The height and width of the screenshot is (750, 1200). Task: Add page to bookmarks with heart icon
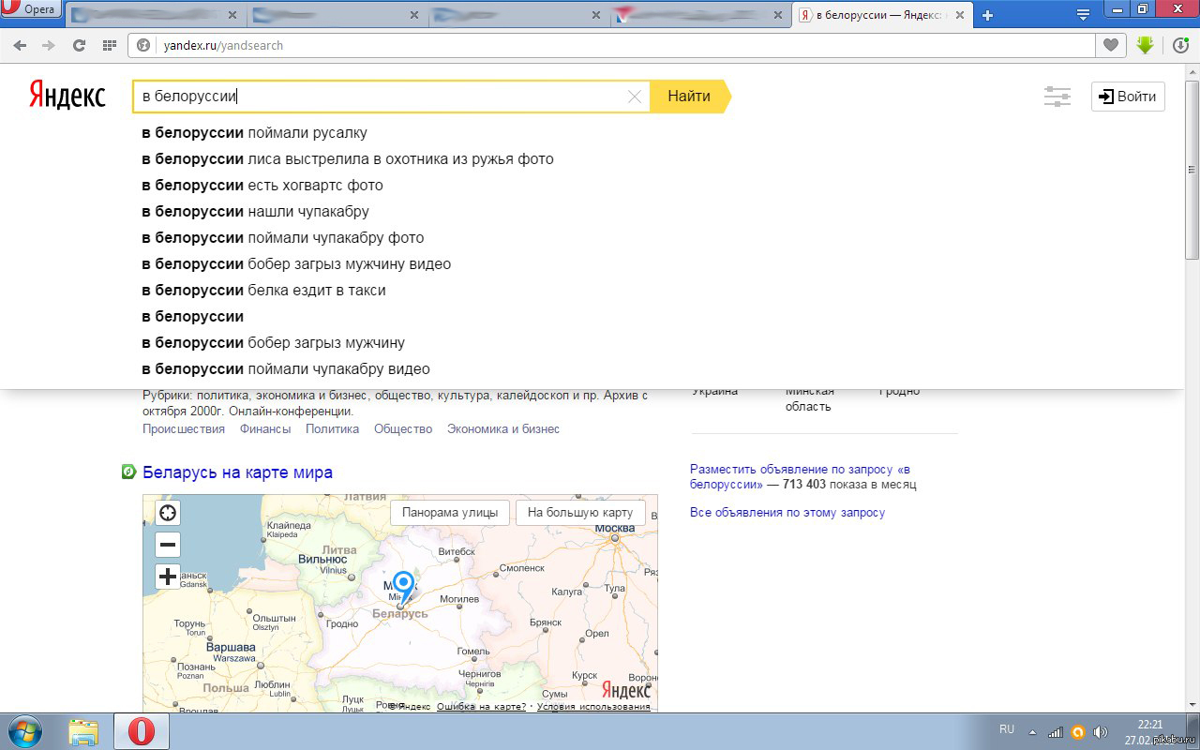tap(1111, 45)
